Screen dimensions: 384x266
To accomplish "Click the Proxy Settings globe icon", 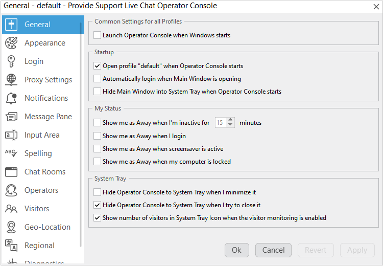I will (x=11, y=80).
